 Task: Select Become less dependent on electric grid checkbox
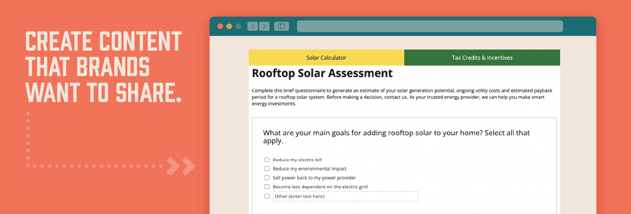pos(267,187)
